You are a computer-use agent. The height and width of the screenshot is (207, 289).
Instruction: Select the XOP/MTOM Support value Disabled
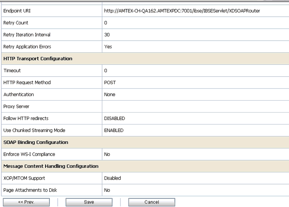[113, 178]
